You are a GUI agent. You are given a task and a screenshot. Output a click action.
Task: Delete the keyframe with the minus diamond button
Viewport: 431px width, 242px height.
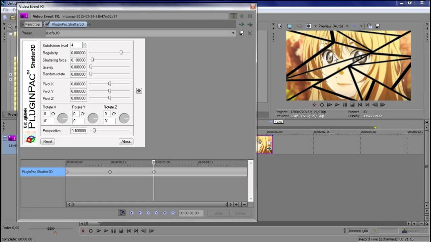coord(173,213)
